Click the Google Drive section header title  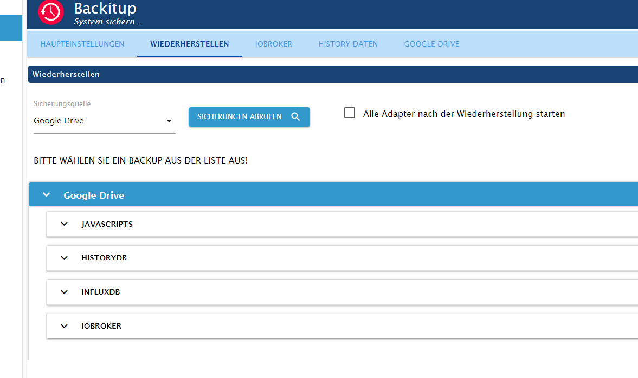coord(94,195)
